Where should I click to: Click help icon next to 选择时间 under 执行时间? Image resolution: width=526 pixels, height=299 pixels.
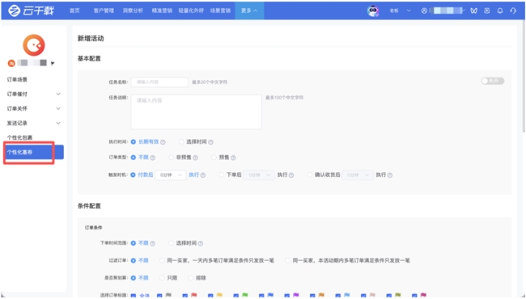tap(210, 142)
